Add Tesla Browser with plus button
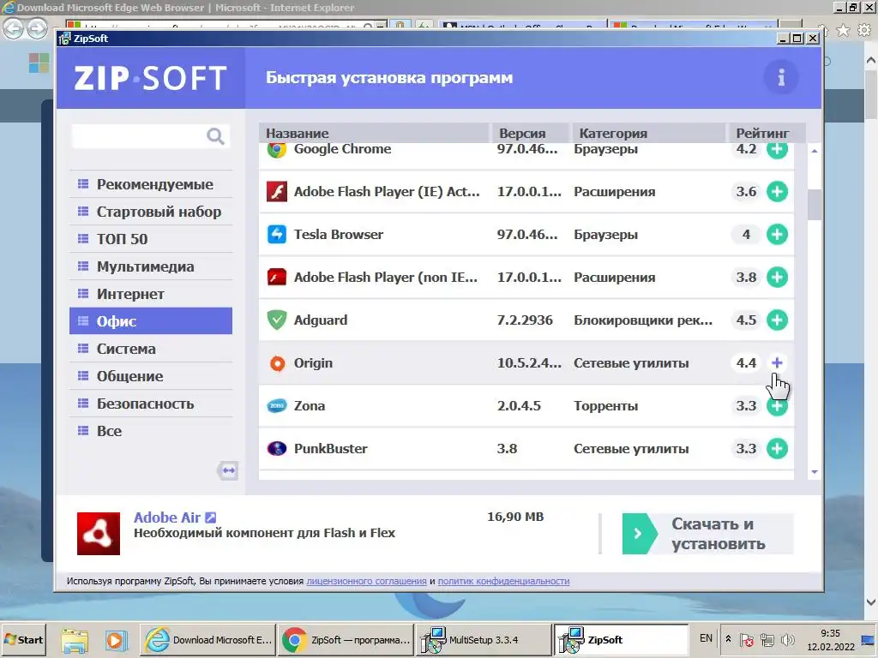This screenshot has height=658, width=878. (x=777, y=235)
